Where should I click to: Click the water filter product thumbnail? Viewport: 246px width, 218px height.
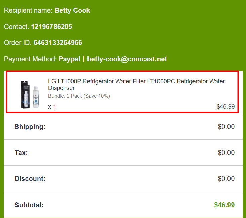tap(30, 94)
